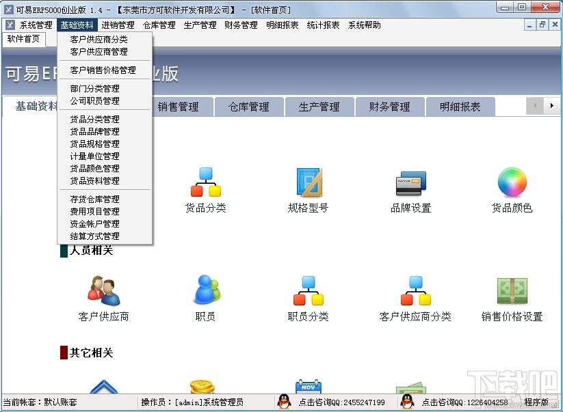Click the blue house icon under 其它相关
This screenshot has height=412, width=563.
(x=104, y=386)
